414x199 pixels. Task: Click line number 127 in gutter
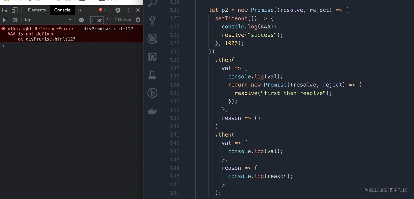(x=174, y=27)
